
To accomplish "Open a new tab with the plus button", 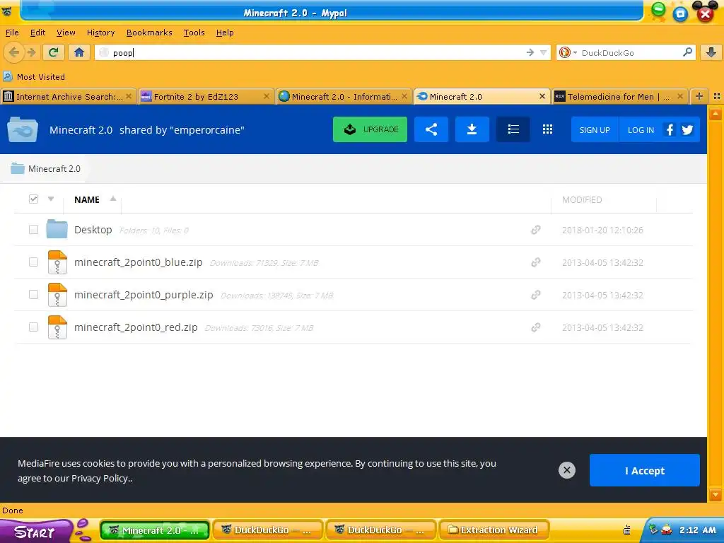I will tap(699, 96).
